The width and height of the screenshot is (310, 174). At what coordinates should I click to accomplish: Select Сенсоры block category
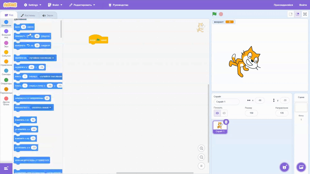[6, 72]
